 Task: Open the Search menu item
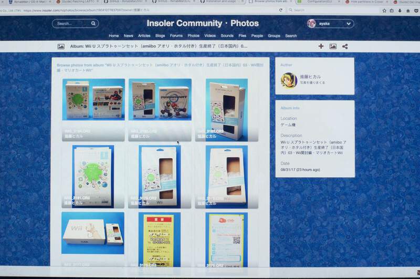point(291,36)
